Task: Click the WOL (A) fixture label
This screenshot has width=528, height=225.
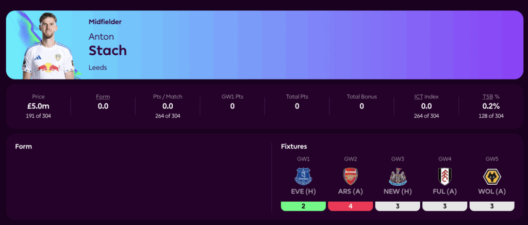Action: (491, 192)
